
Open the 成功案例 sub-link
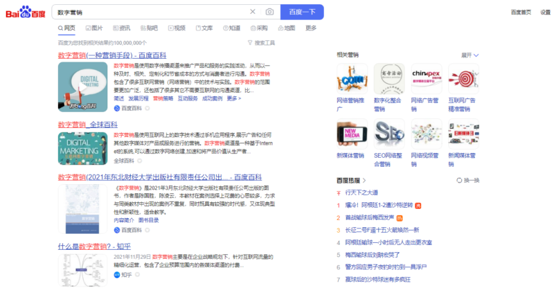(x=213, y=98)
